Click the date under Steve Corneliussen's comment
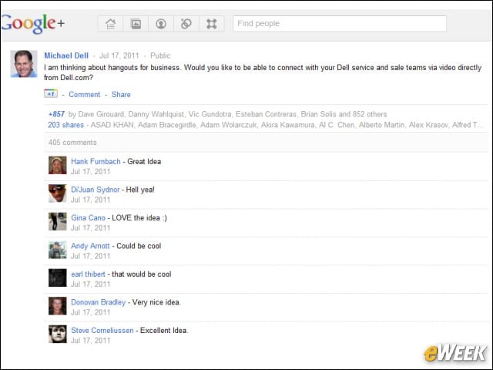This screenshot has width=493, height=370. tap(91, 341)
